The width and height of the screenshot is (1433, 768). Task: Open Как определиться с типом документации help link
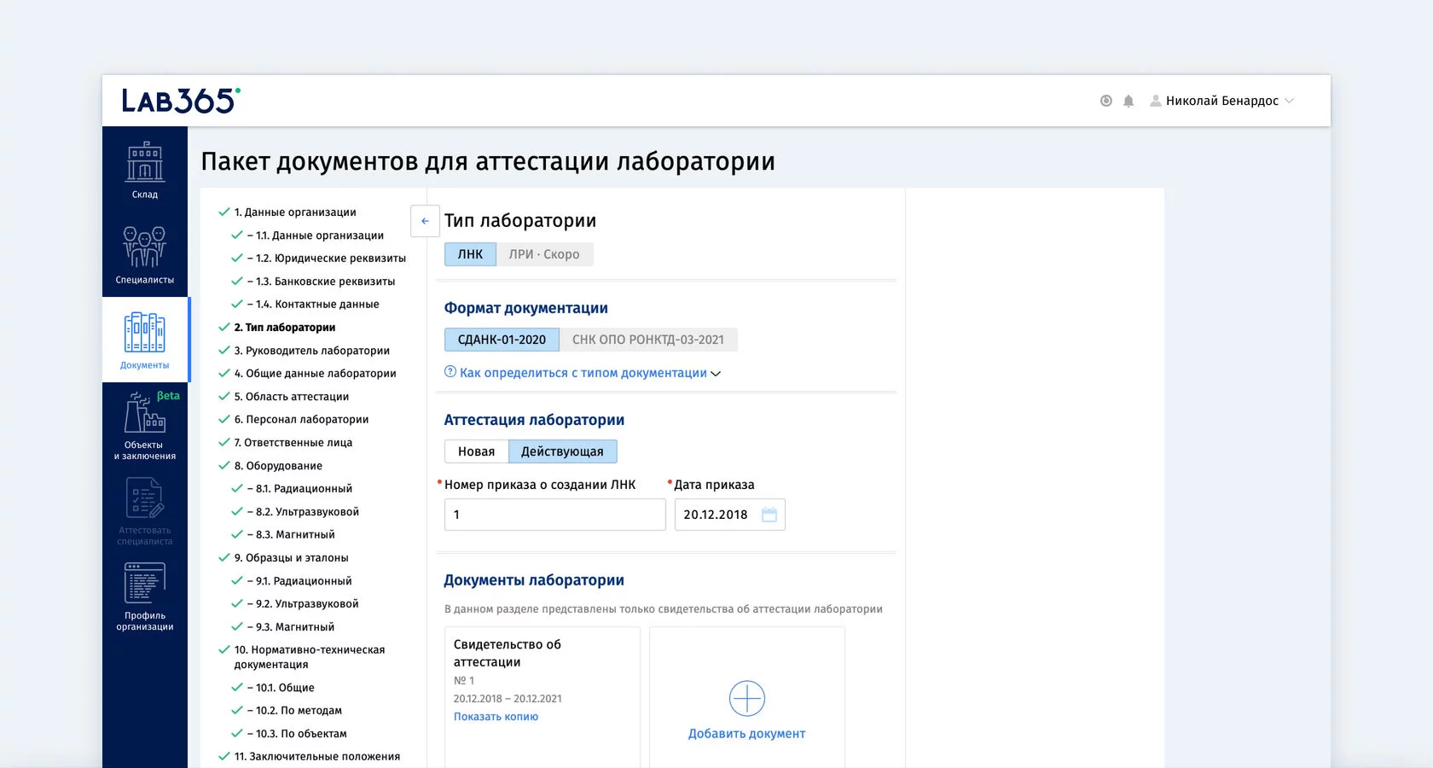coord(583,373)
